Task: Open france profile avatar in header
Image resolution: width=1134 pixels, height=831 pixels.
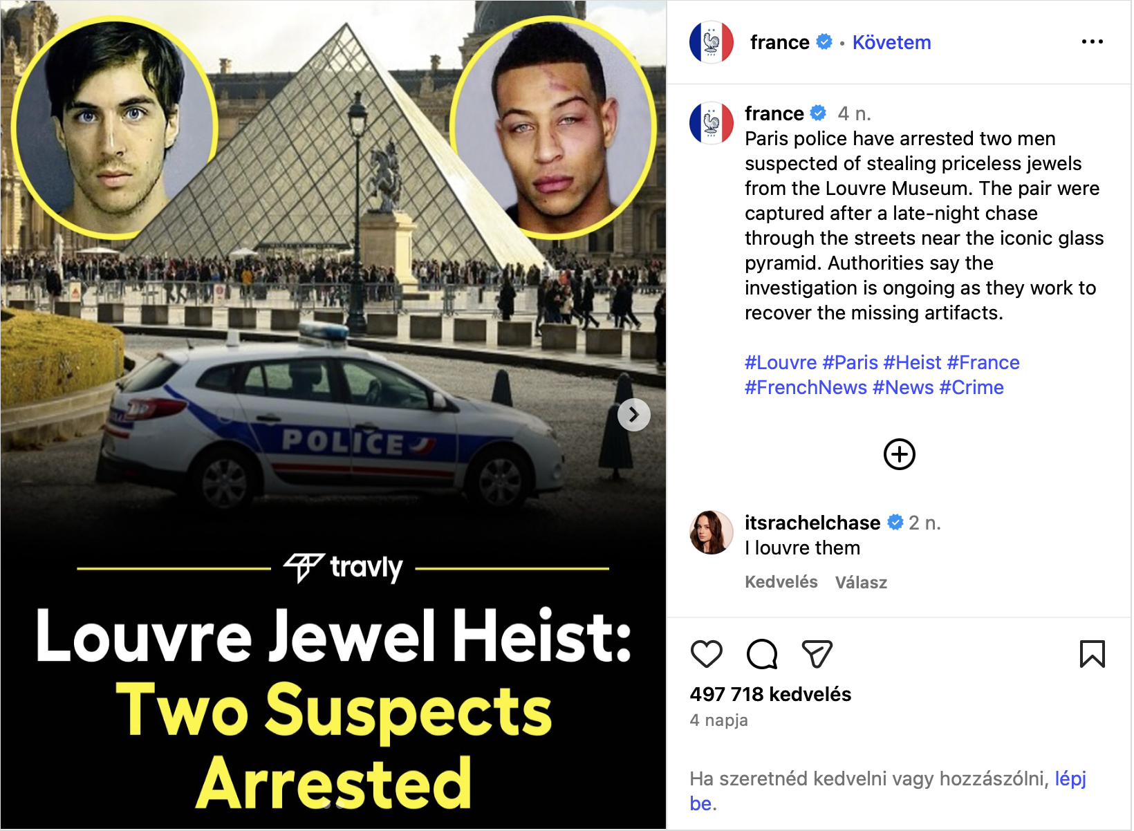Action: pos(711,42)
